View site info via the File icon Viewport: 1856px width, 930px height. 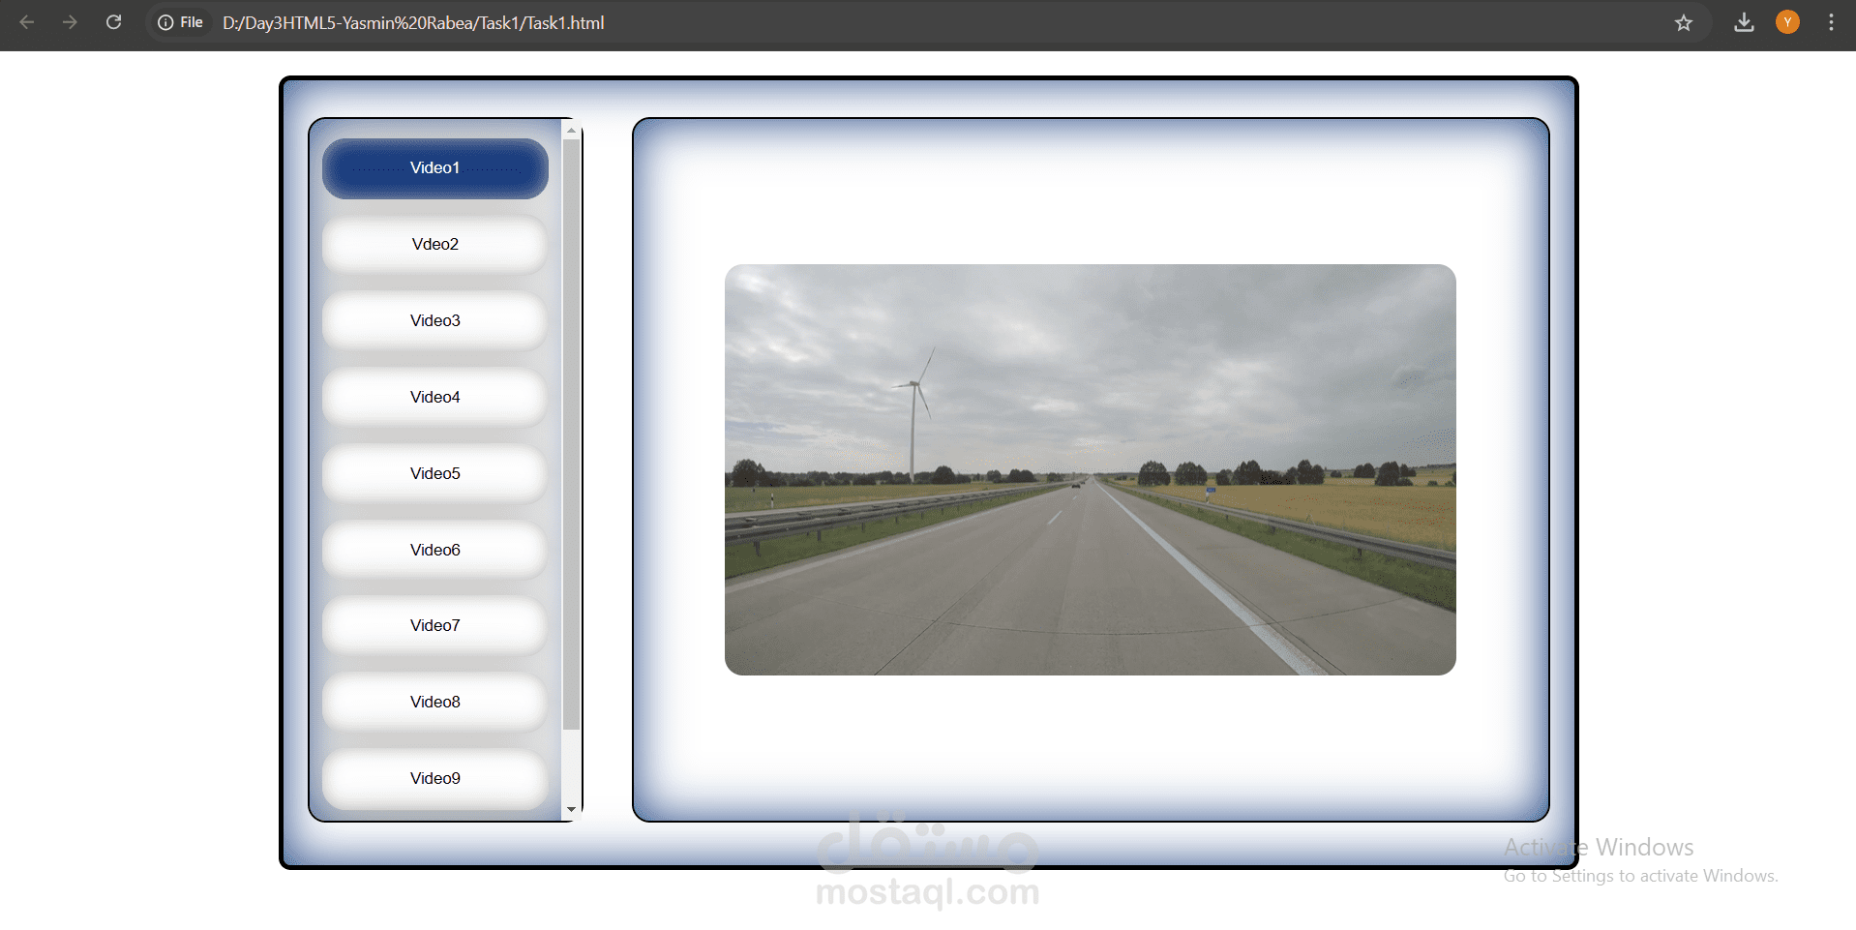[x=179, y=21]
